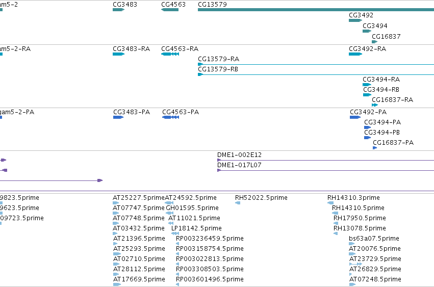434x287 pixels.
Task: Click the CG3494-RB transcript label
Action: [x=381, y=90]
